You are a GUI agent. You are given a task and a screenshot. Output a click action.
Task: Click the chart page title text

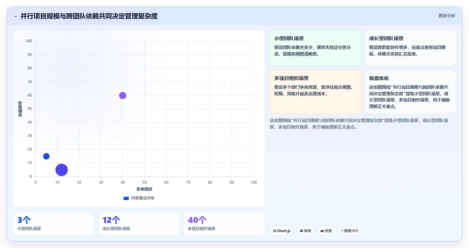[x=89, y=16]
